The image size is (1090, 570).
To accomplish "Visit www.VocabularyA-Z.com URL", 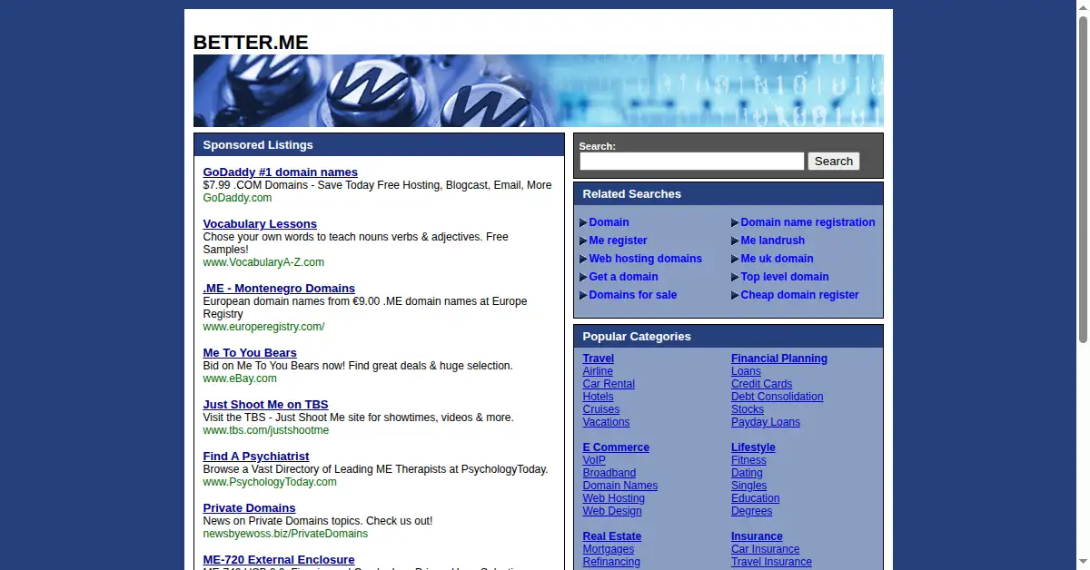I will 263,262.
